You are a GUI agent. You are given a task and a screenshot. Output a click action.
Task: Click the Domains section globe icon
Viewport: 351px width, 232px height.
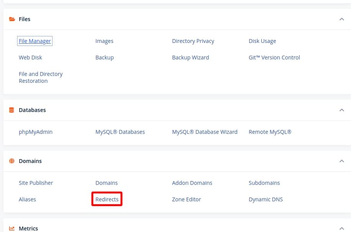click(x=12, y=161)
